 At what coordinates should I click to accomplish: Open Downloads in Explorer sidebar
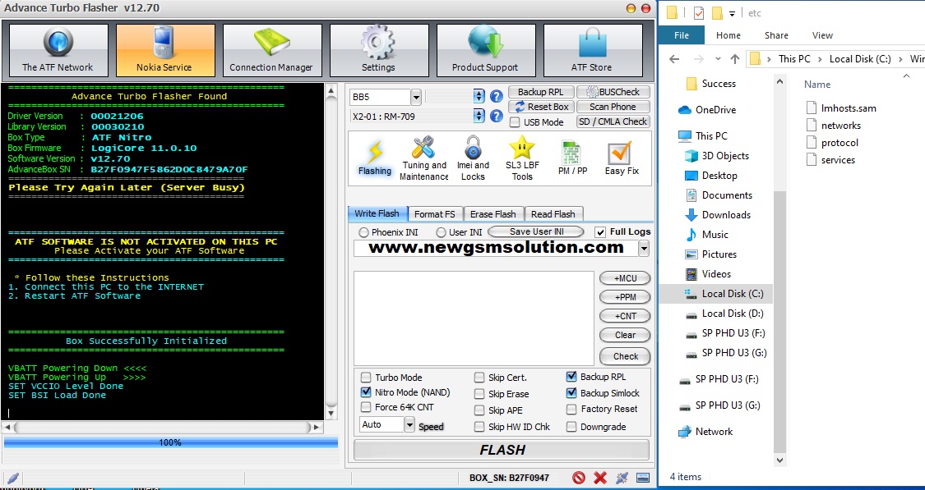[x=718, y=215]
